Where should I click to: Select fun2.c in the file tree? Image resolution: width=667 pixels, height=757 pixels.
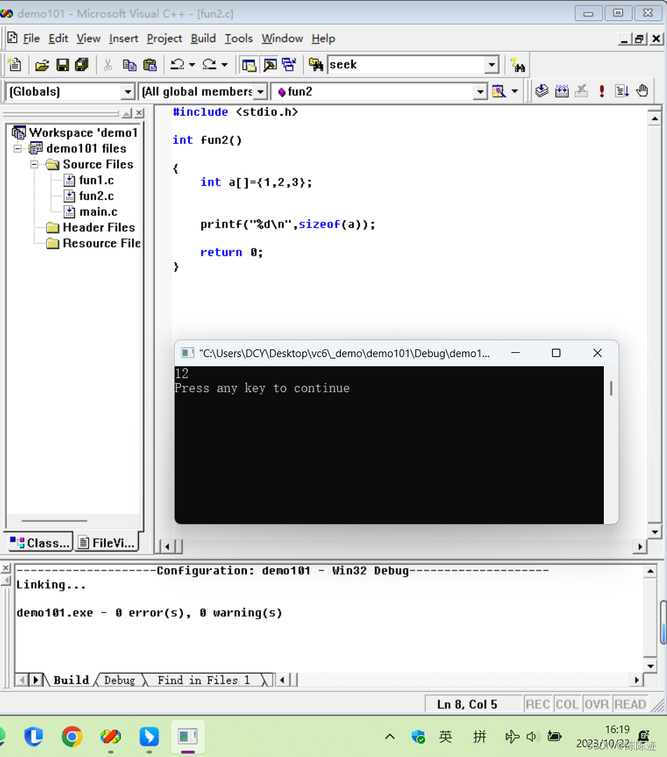(97, 196)
